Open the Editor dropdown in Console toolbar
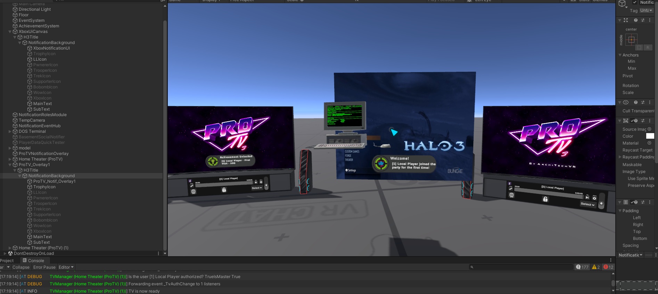This screenshot has height=294, width=658. coord(66,267)
